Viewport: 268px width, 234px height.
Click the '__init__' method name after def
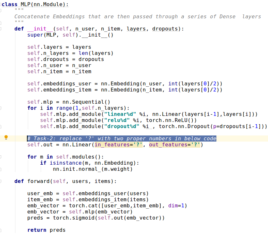[x=40, y=29]
